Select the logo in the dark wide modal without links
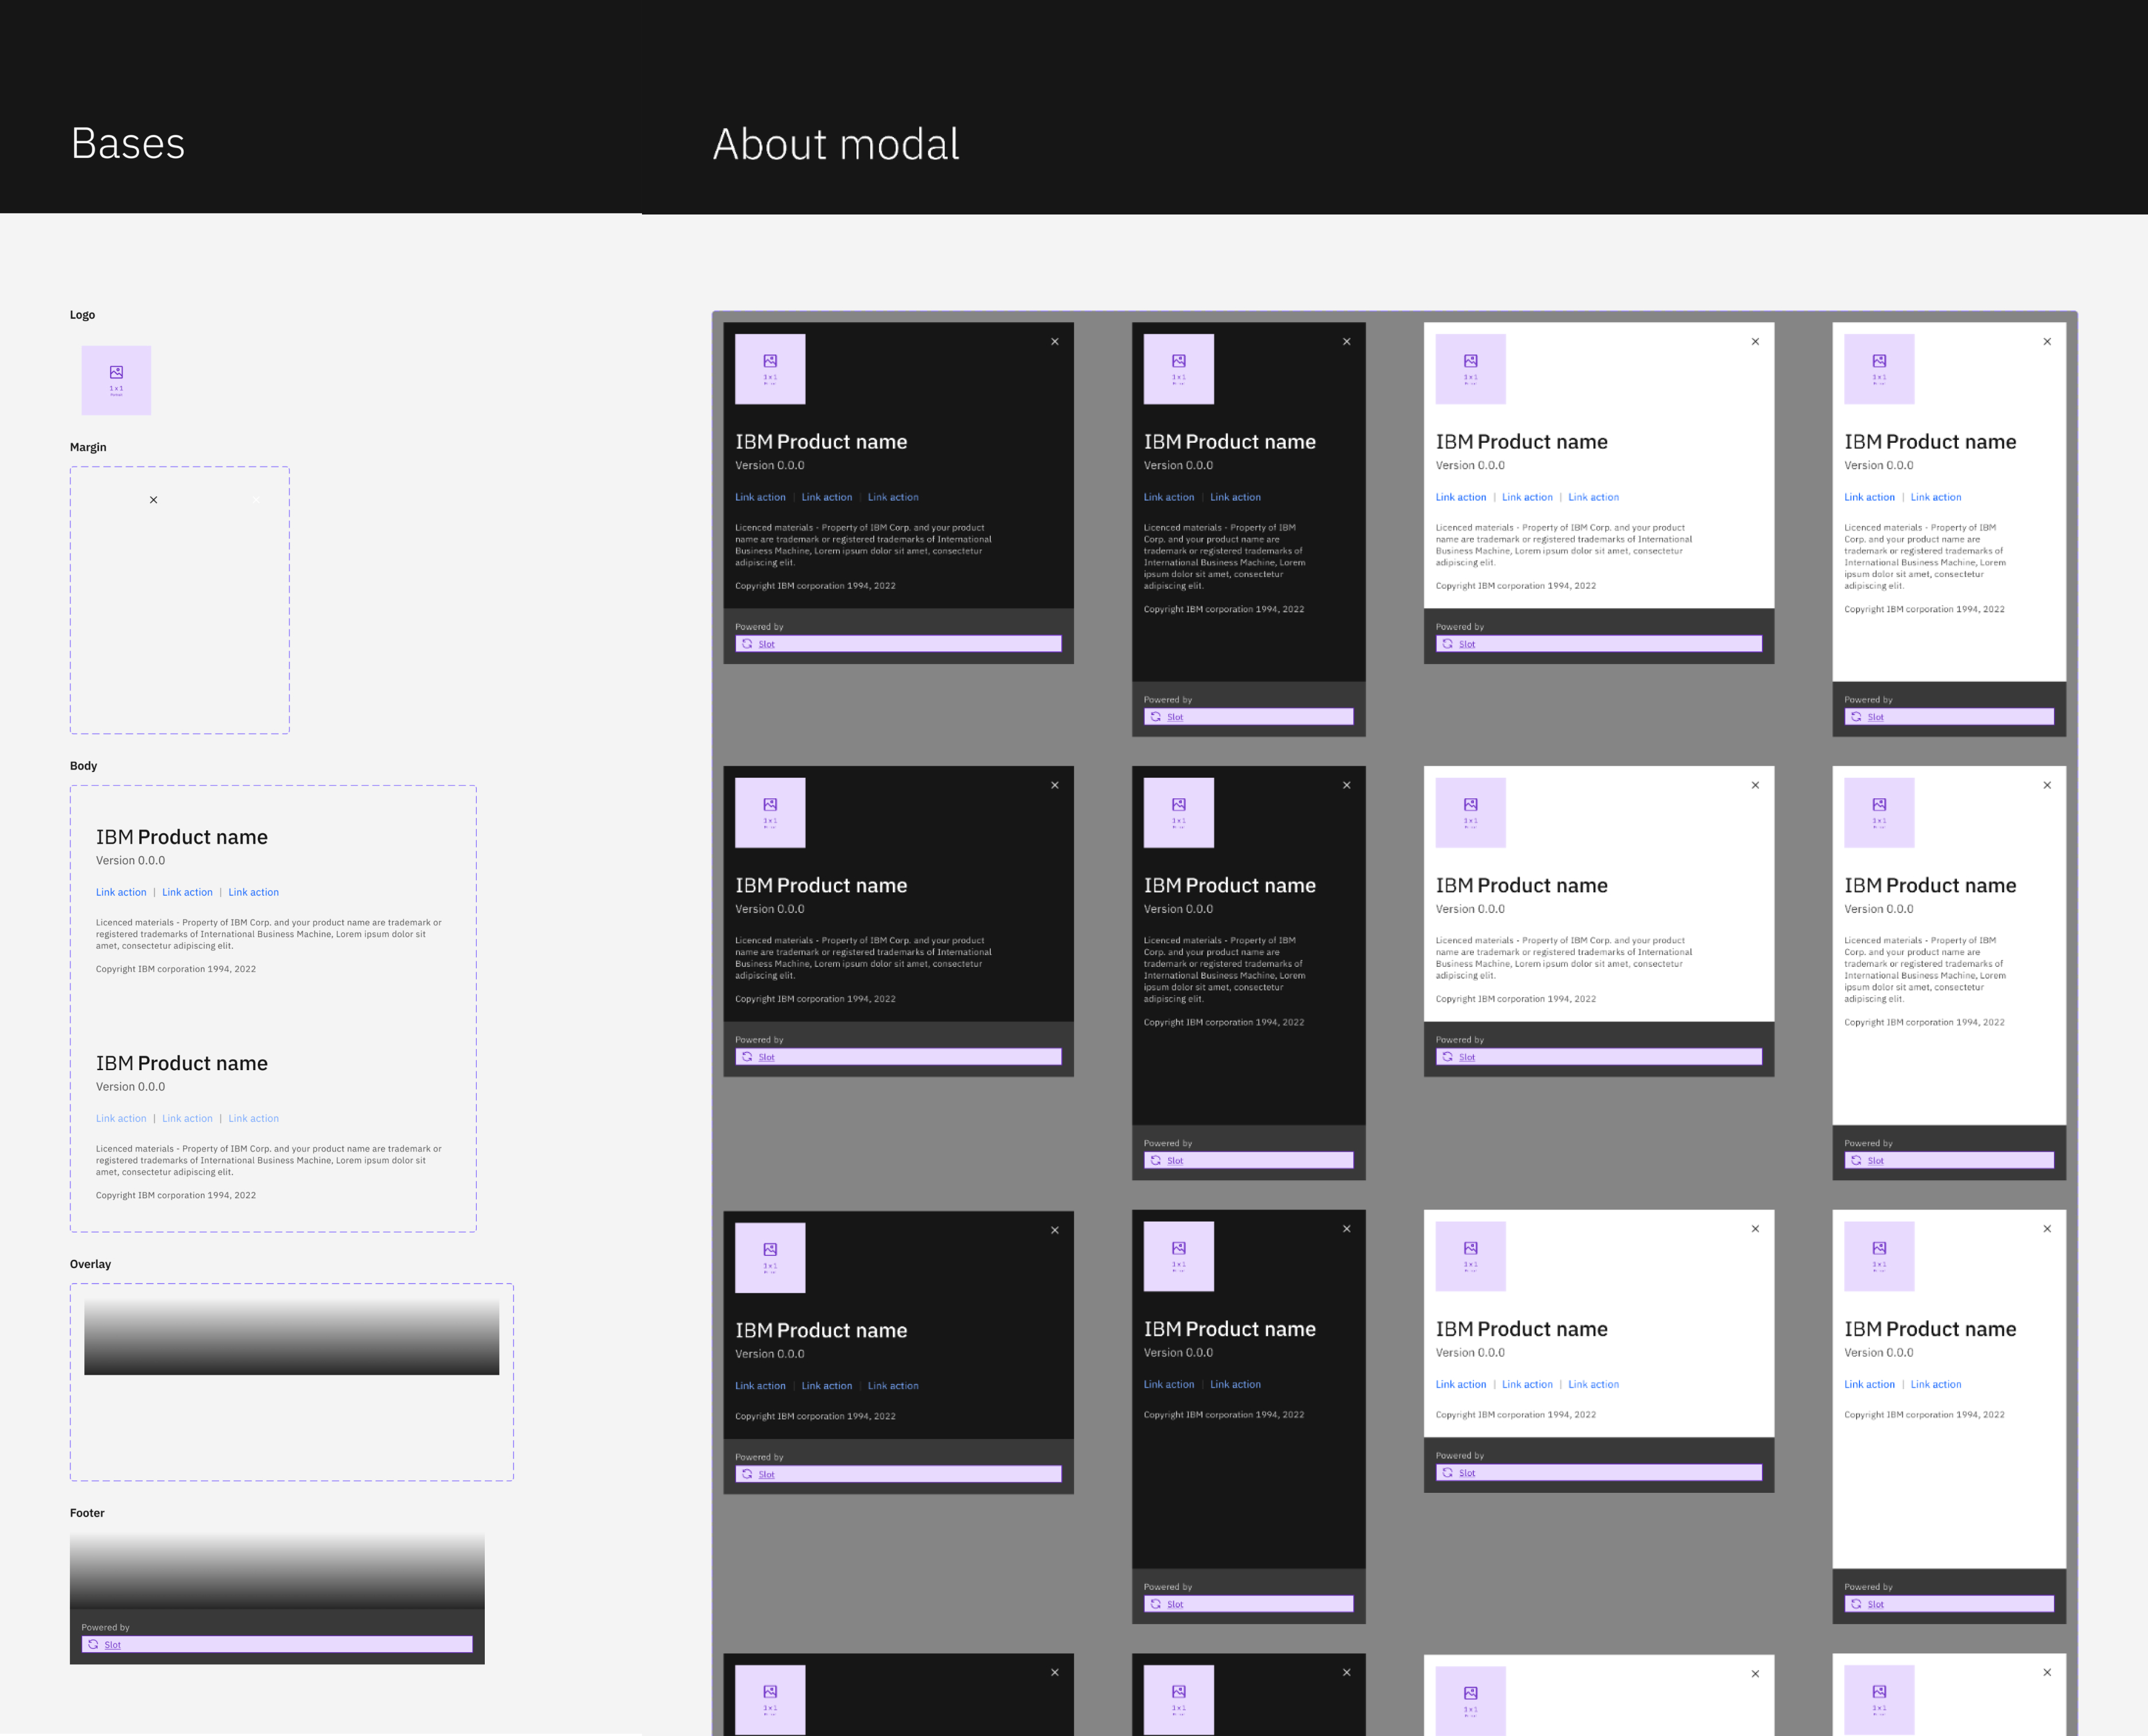2148x1736 pixels. click(x=771, y=813)
